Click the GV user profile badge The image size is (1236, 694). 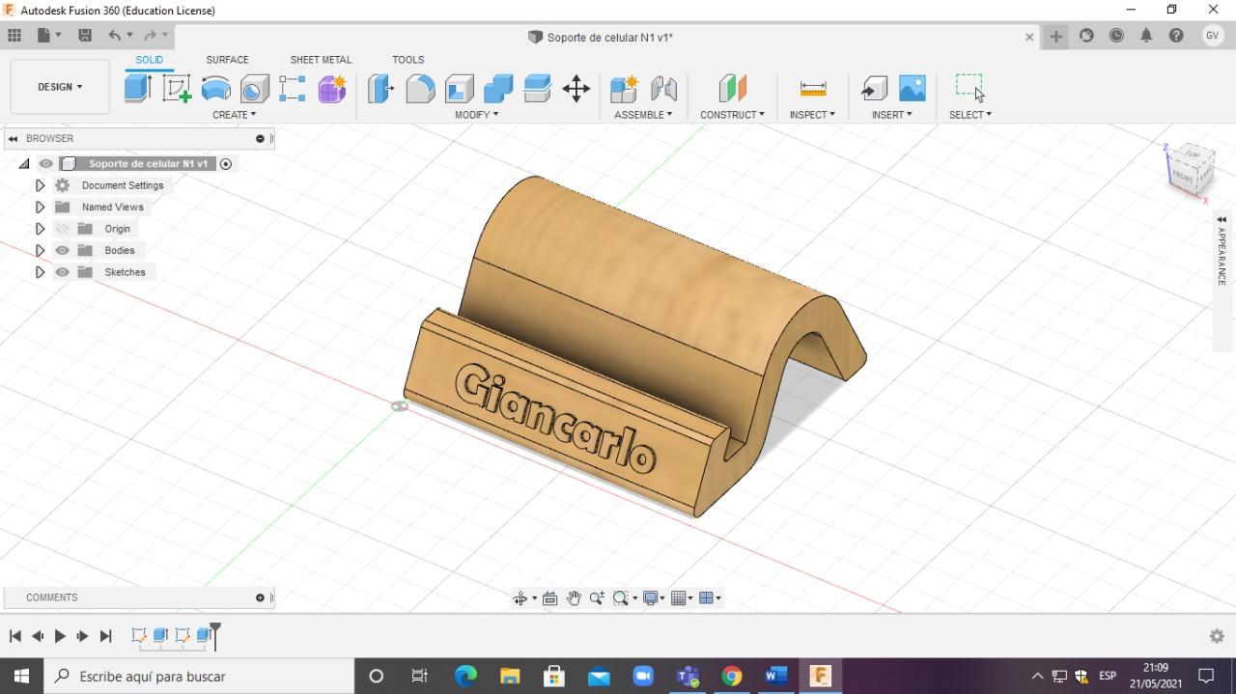coord(1213,36)
